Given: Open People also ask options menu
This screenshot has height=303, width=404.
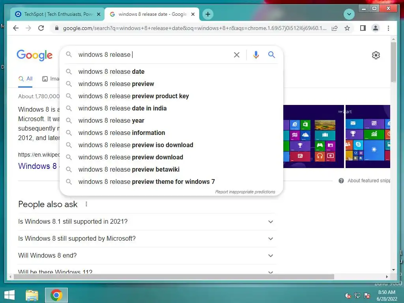Looking at the screenshot, I should click(86, 204).
